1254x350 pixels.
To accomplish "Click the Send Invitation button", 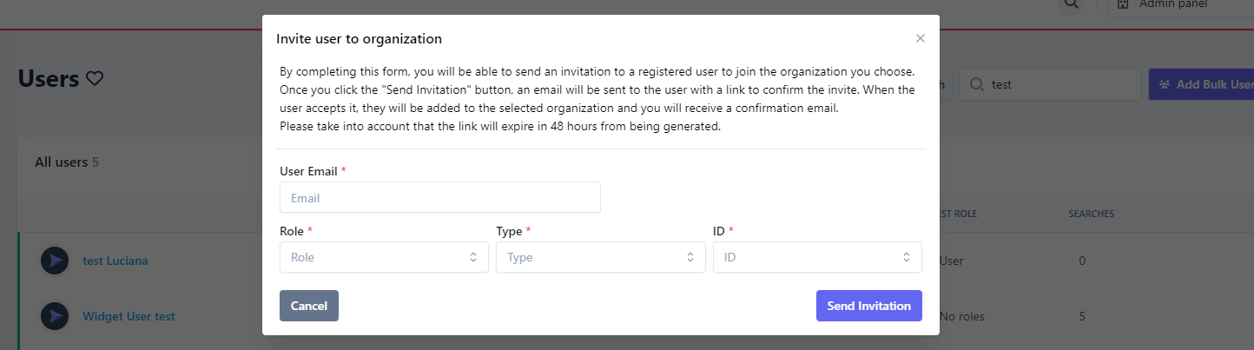I will (868, 306).
